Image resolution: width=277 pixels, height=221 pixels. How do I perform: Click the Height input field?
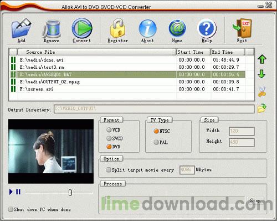(242, 142)
